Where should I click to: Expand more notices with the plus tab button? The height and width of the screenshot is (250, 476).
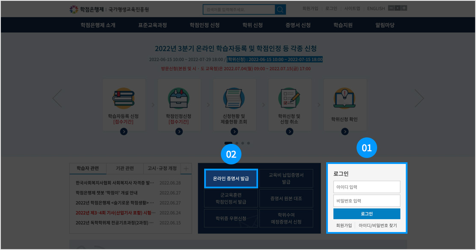(186, 169)
